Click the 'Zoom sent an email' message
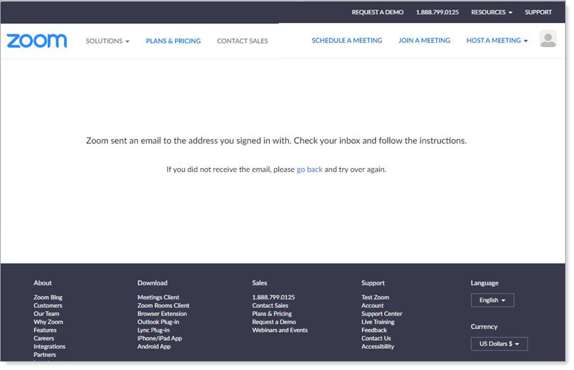Viewport: 574px width, 370px height. pyautogui.click(x=276, y=141)
